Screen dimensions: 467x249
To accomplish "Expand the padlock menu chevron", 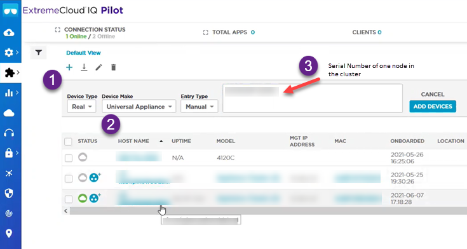I will [17, 153].
